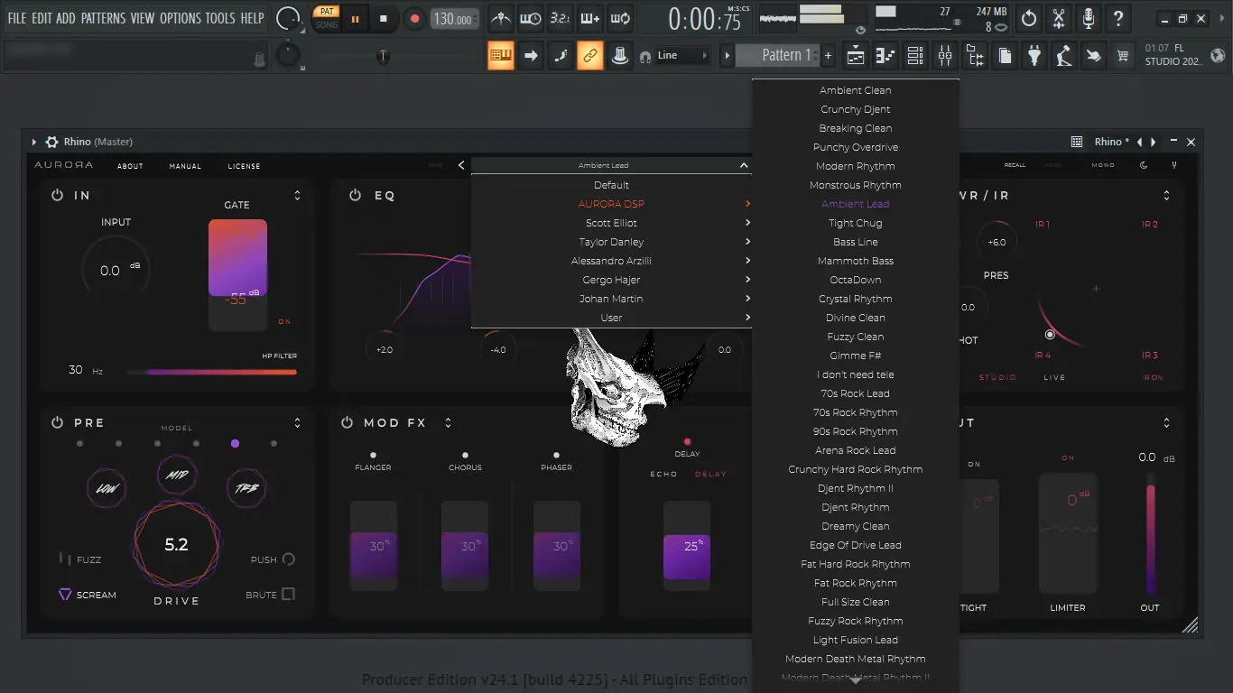The width and height of the screenshot is (1233, 693).
Task: Click the metronome icon
Action: (x=501, y=18)
